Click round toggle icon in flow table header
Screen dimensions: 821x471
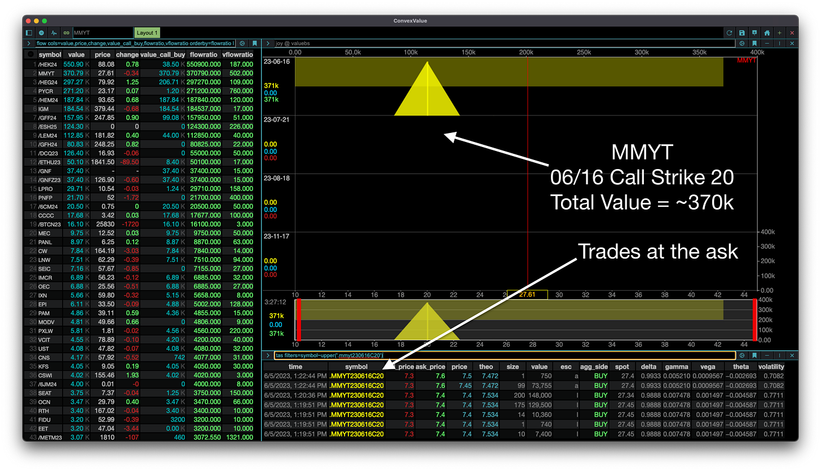click(30, 55)
